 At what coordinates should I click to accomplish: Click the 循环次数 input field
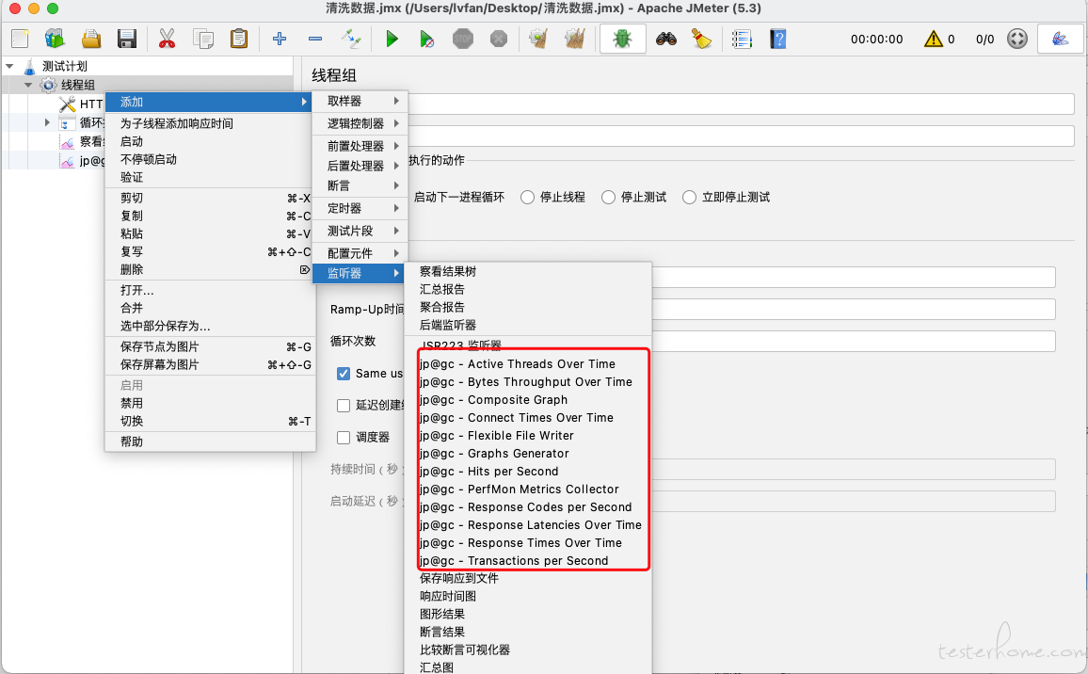click(x=854, y=341)
